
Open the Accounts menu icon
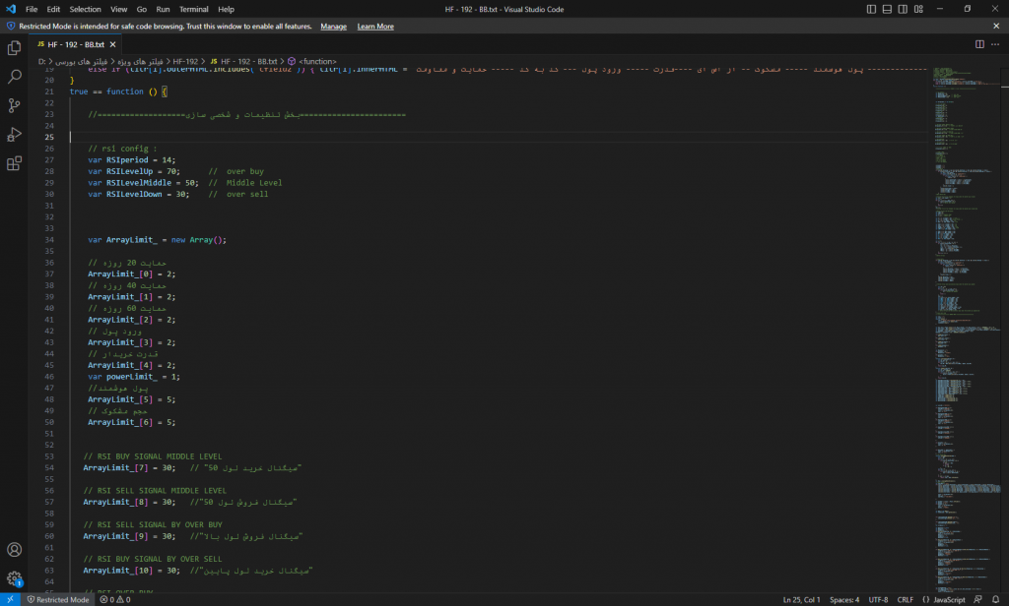14,550
